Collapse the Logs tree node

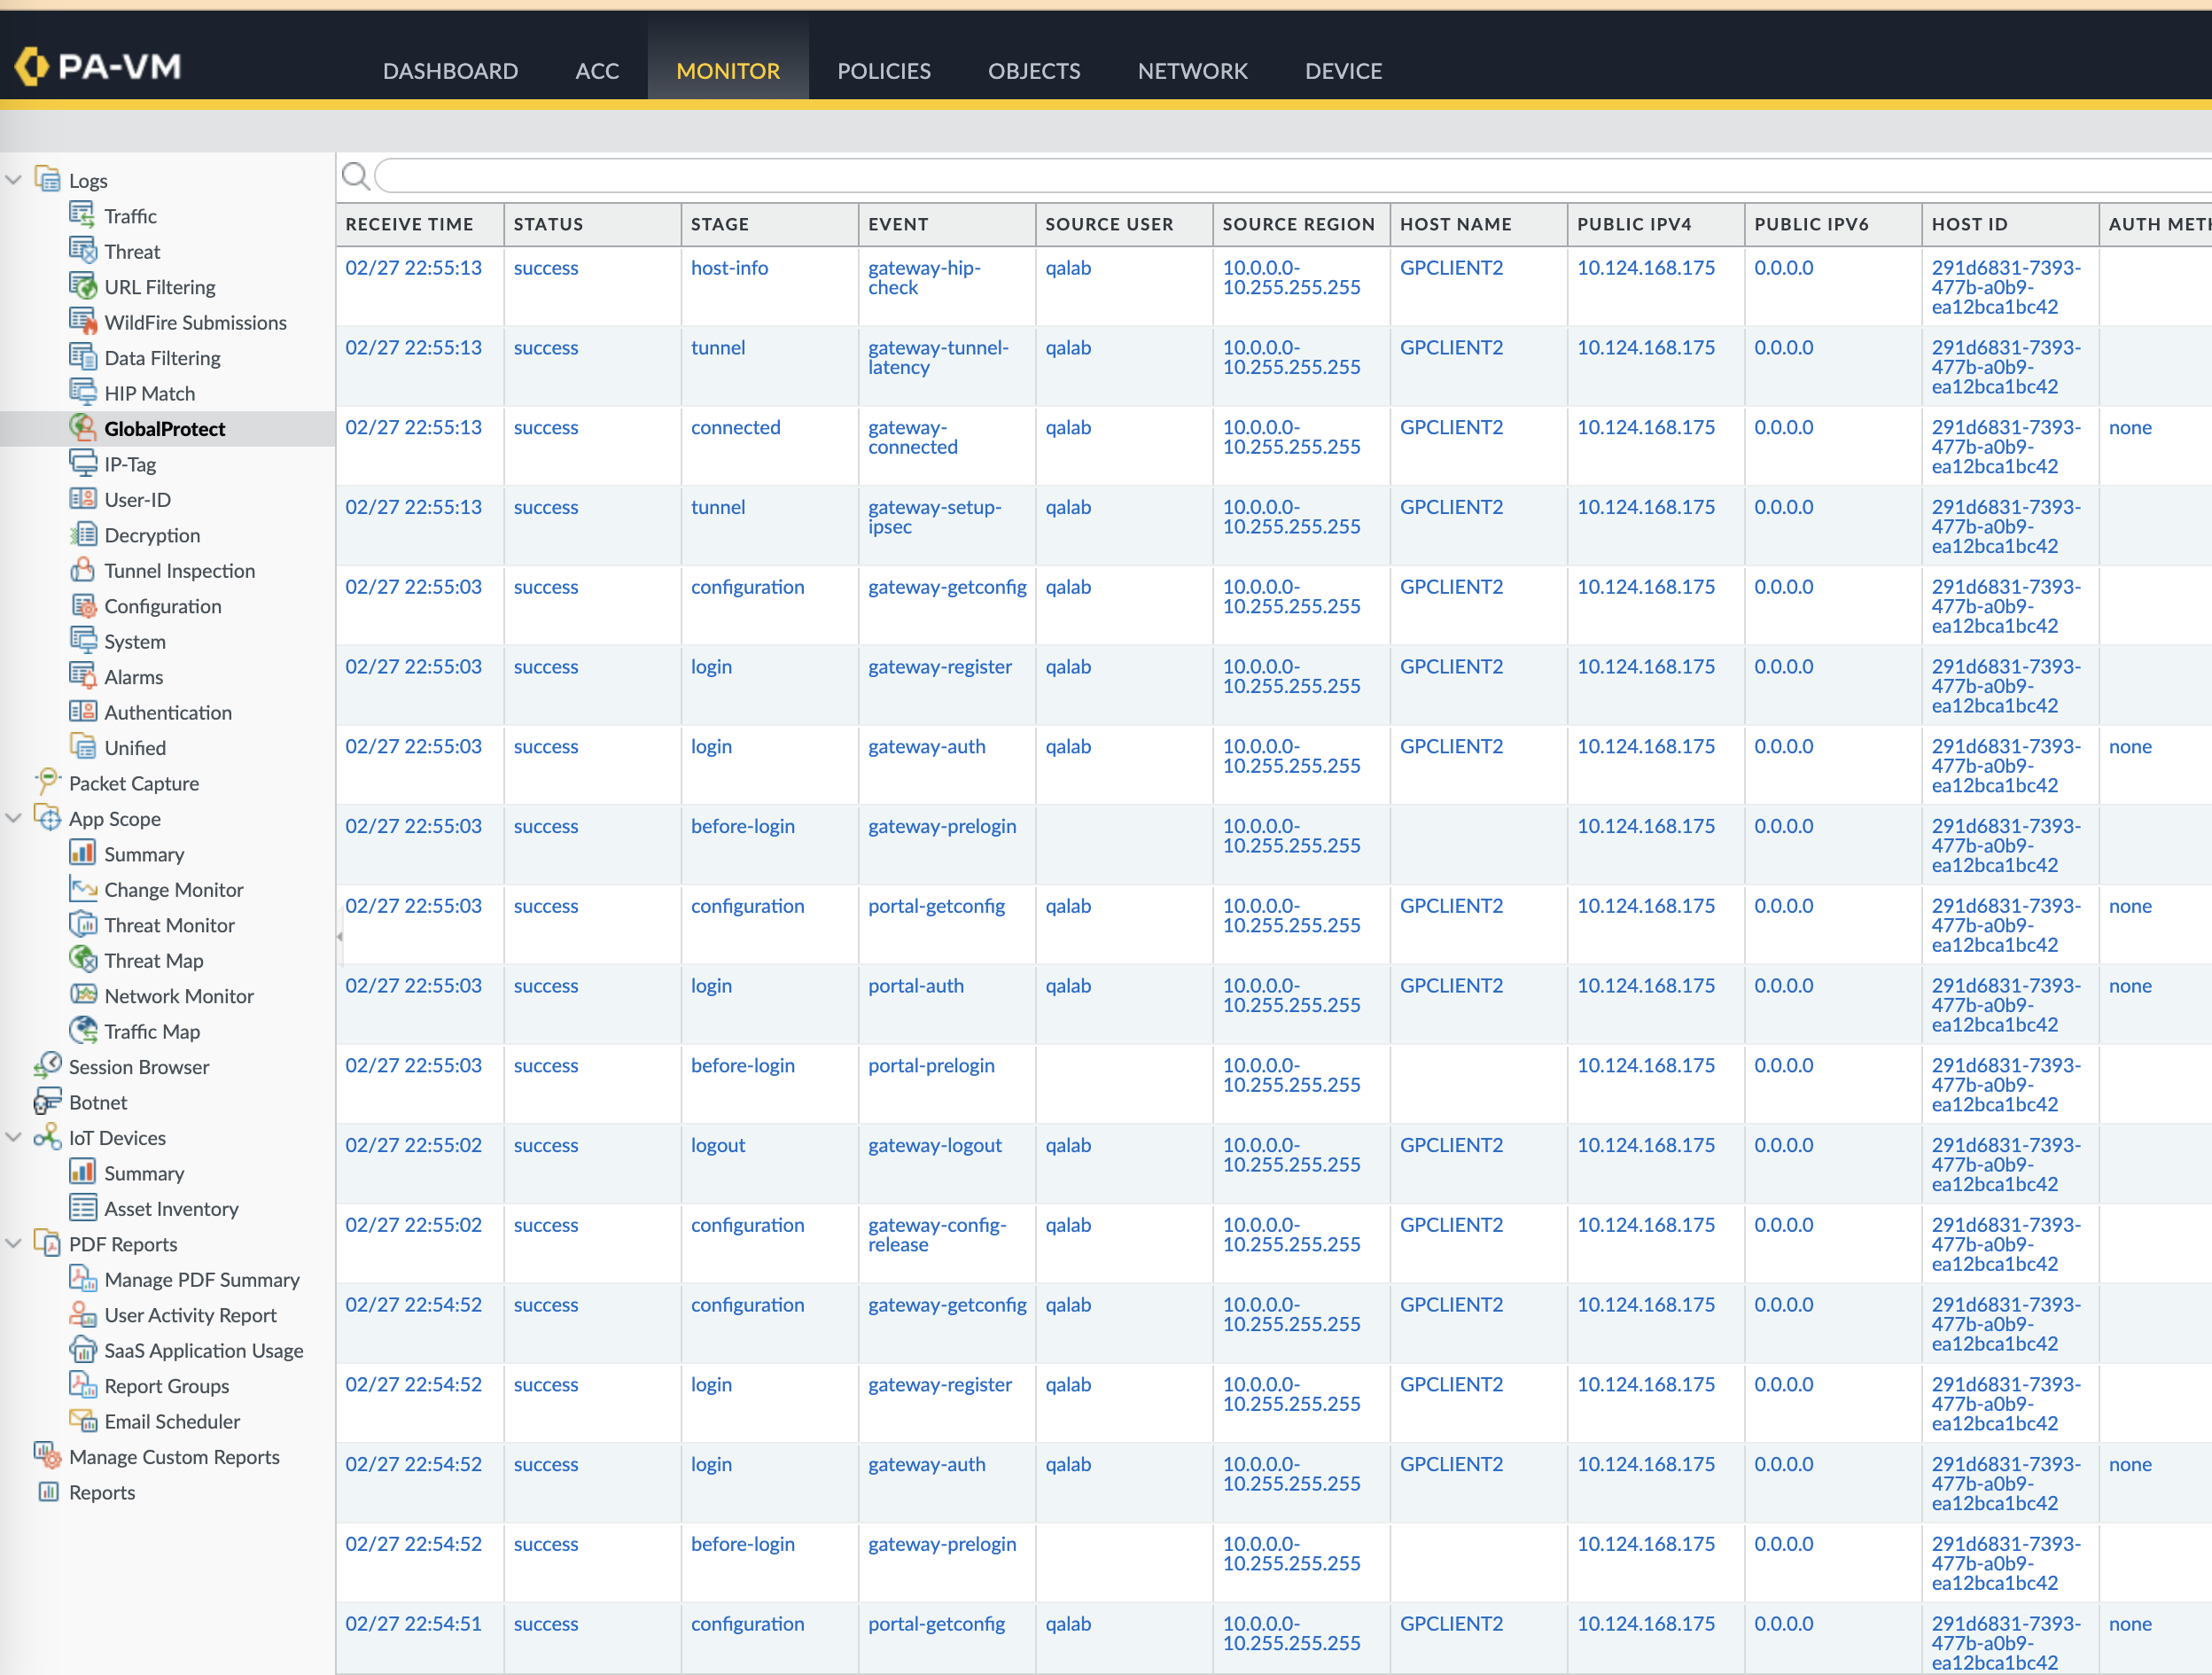(14, 180)
